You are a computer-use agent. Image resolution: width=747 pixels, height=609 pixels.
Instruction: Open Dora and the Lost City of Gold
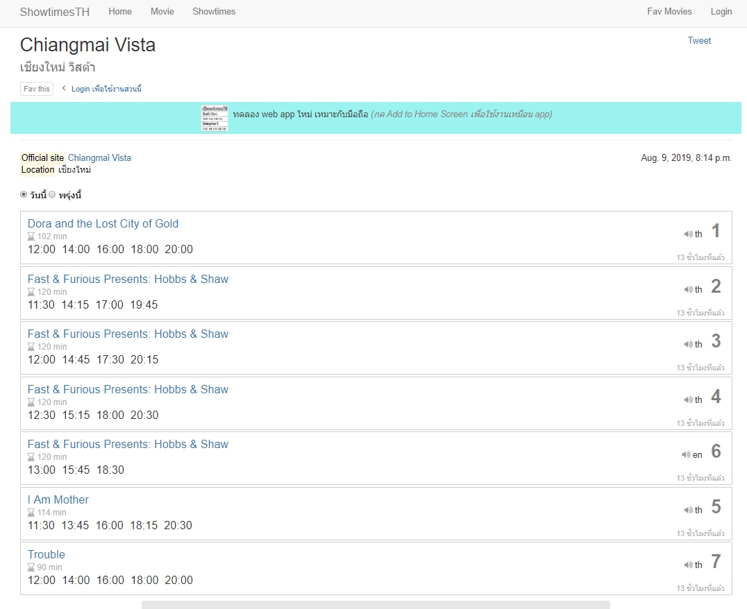pos(103,223)
